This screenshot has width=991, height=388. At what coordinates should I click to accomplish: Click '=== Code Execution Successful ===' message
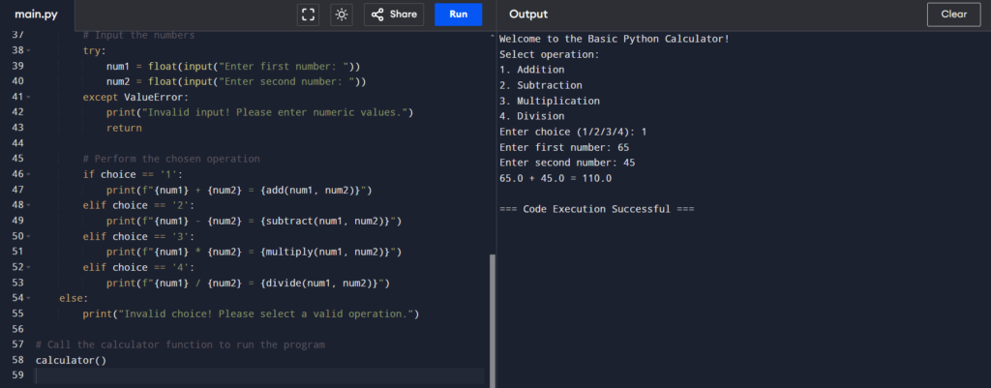coord(596,209)
